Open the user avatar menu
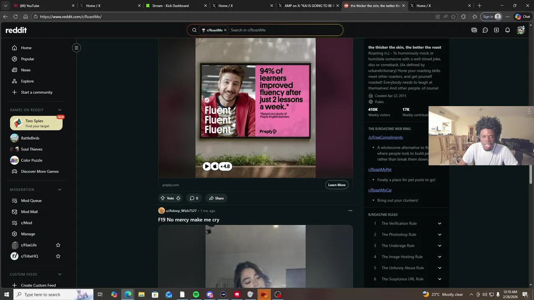The height and width of the screenshot is (300, 534). click(521, 30)
